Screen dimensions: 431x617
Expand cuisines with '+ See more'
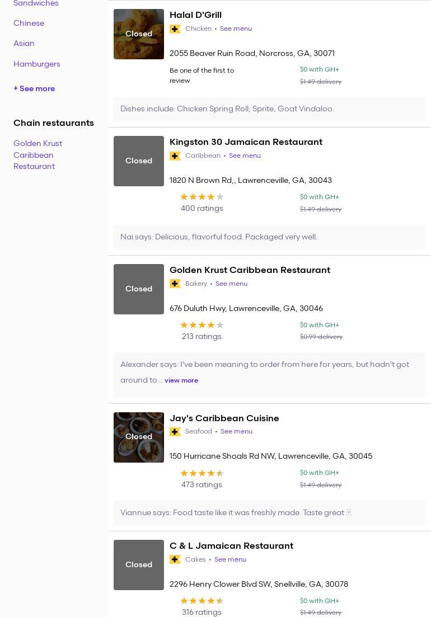click(x=34, y=88)
